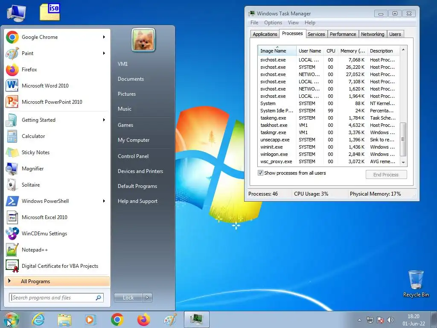Open the Recycle Bin on desktop

(416, 283)
